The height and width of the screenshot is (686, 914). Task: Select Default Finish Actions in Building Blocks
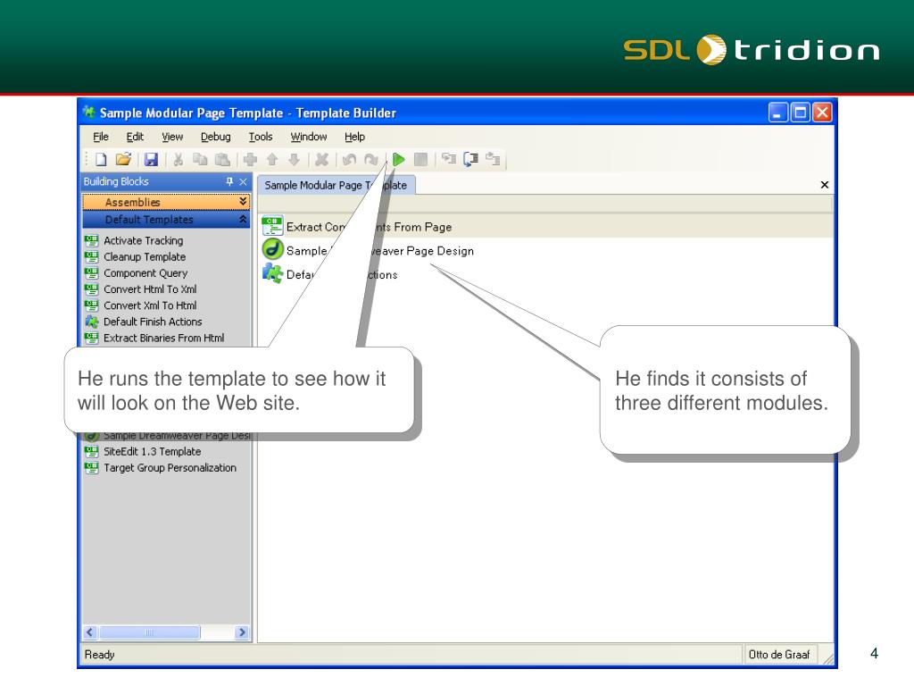(153, 322)
